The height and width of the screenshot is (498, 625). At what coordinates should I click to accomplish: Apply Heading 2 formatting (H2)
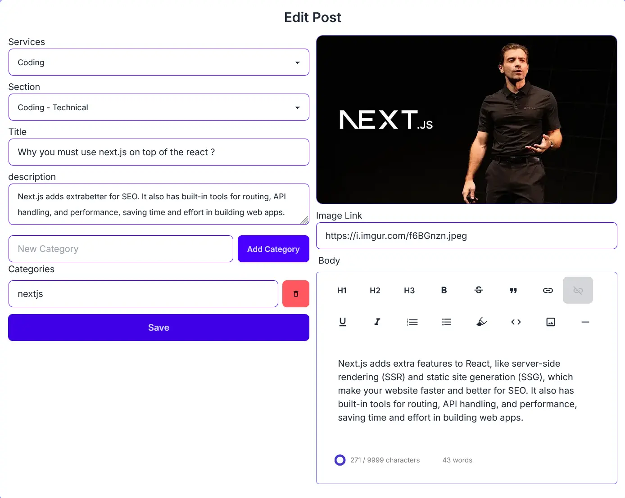[x=375, y=290]
